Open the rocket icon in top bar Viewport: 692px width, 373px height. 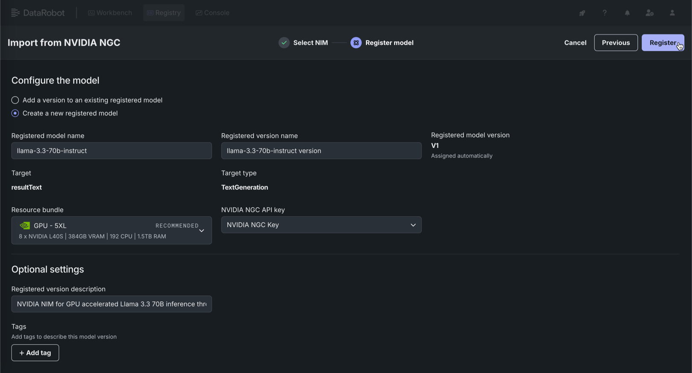coord(582,13)
